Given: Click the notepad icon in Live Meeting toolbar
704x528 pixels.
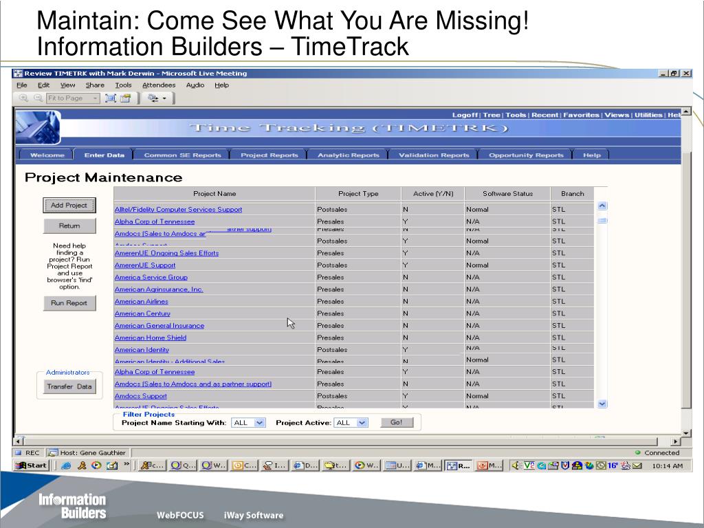Looking at the screenshot, I should [126, 98].
